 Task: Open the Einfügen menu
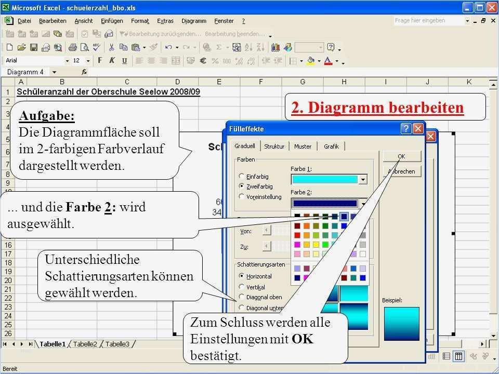(x=112, y=21)
